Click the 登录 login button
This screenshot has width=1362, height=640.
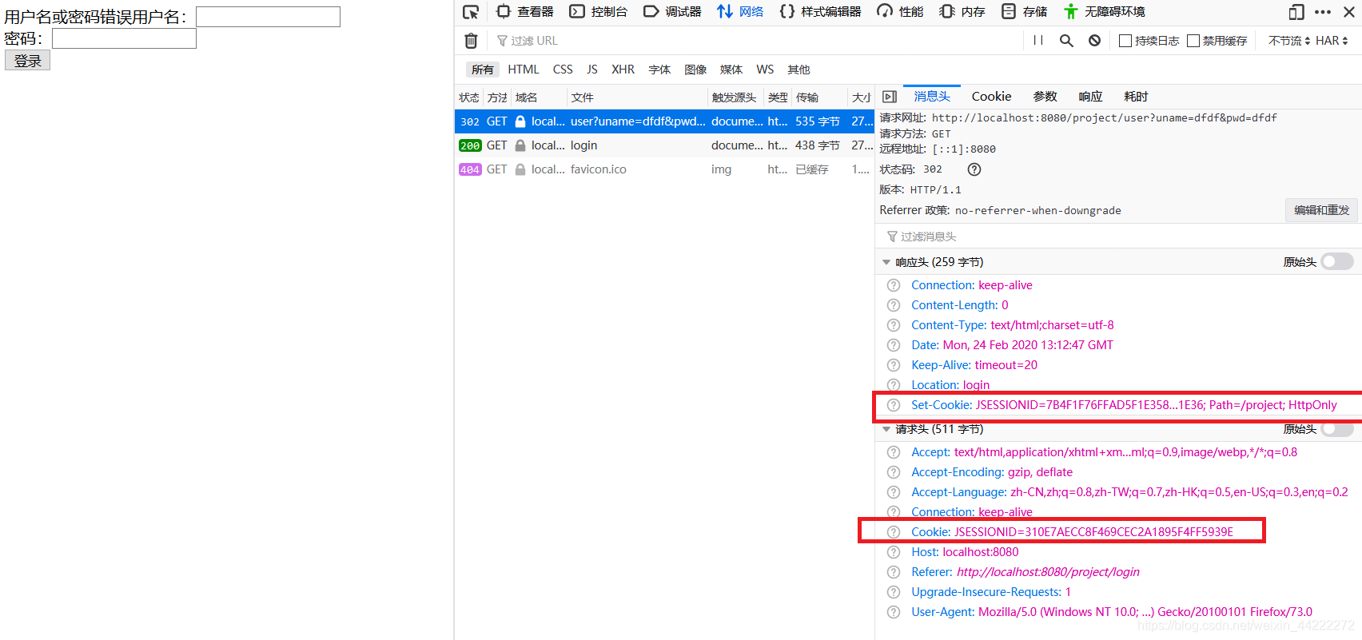27,60
